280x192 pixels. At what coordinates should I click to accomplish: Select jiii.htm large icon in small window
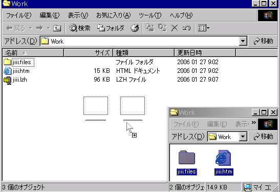[223, 158]
